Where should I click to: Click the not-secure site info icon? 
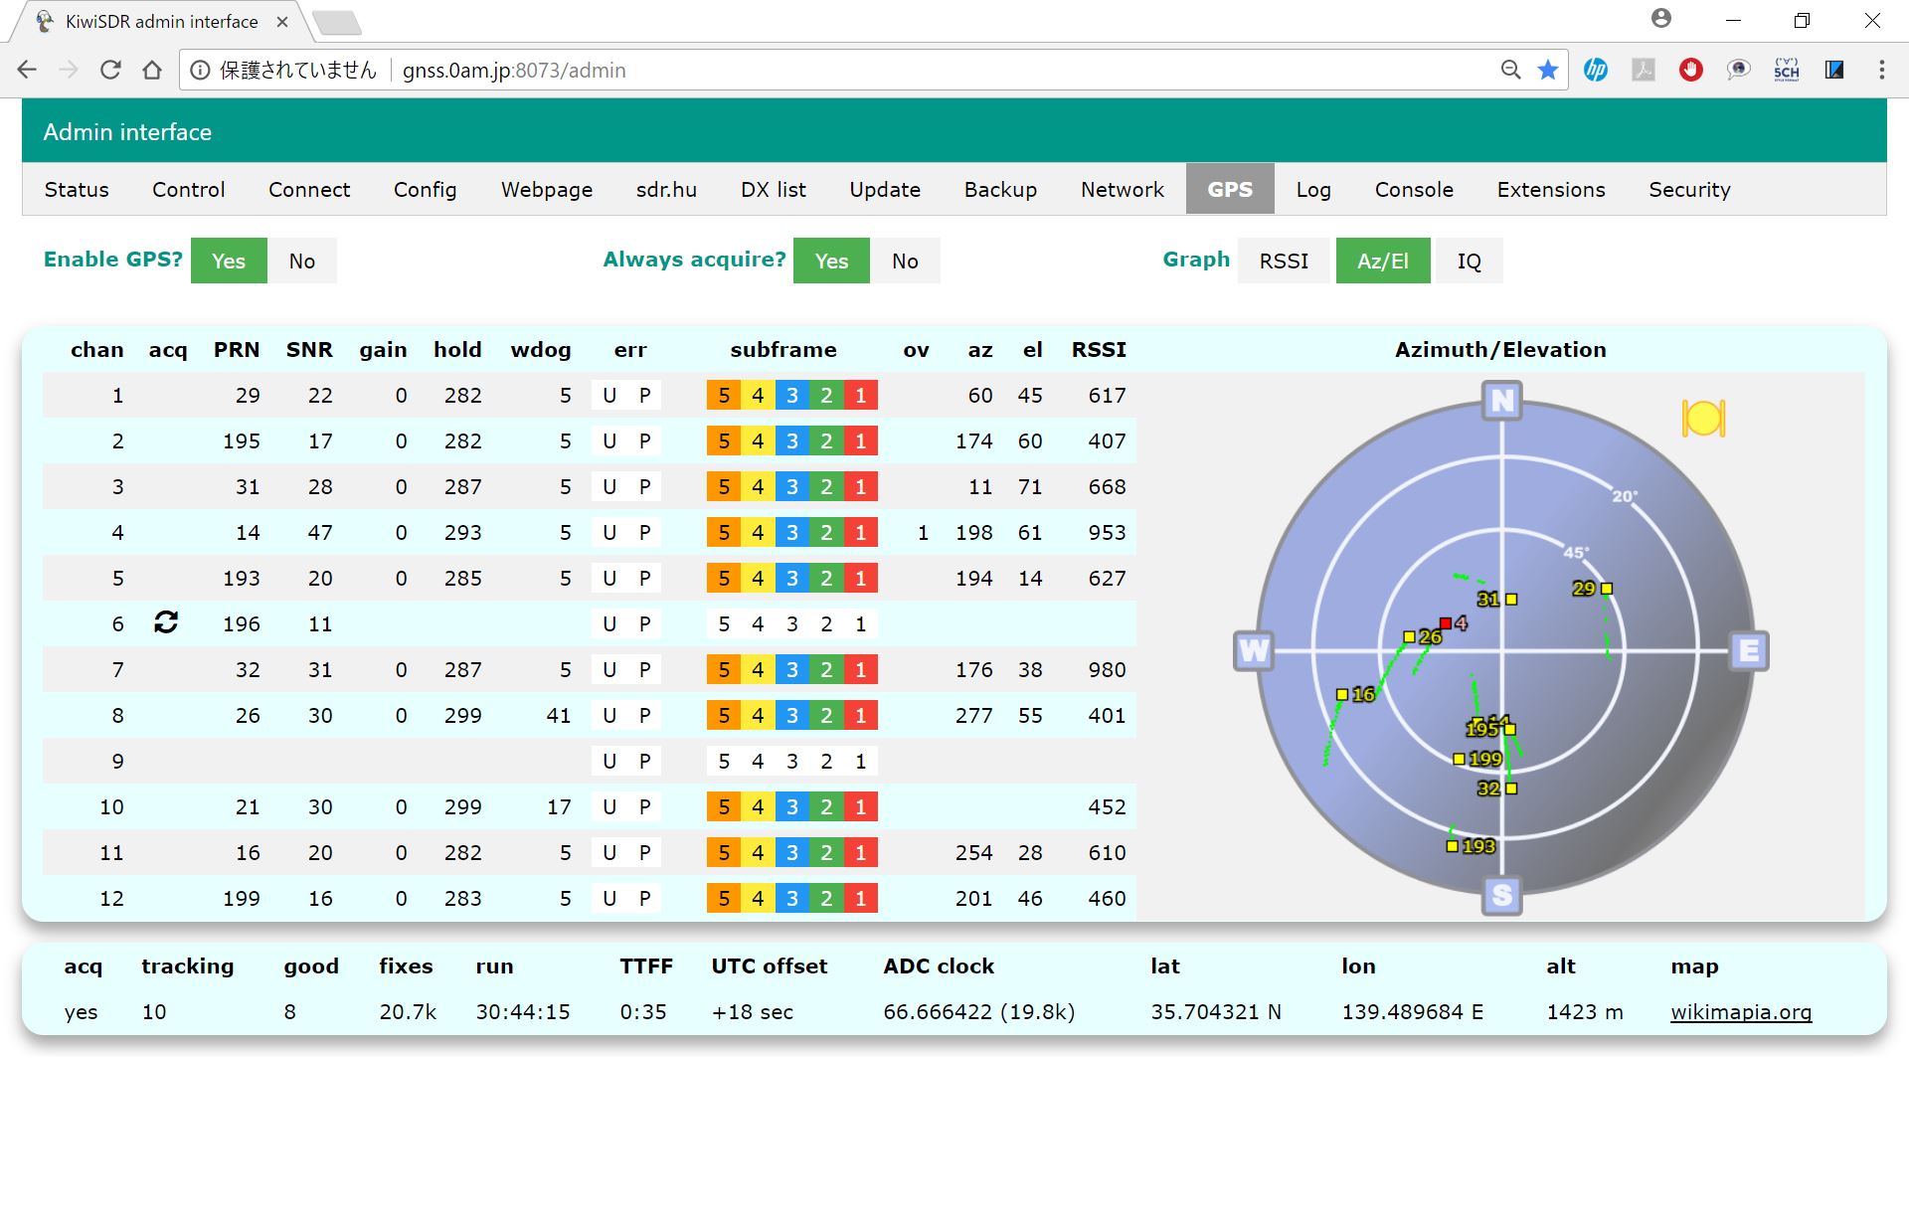(201, 70)
